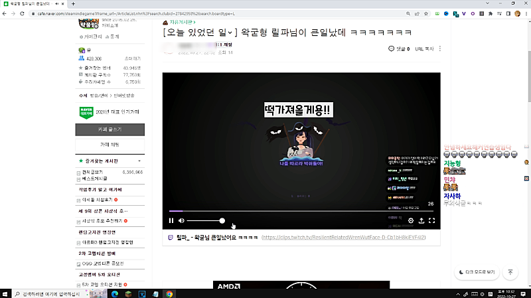This screenshot has width=531, height=298.
Task: Open 아르미3 렌덤고지전 board
Action: 108,242
